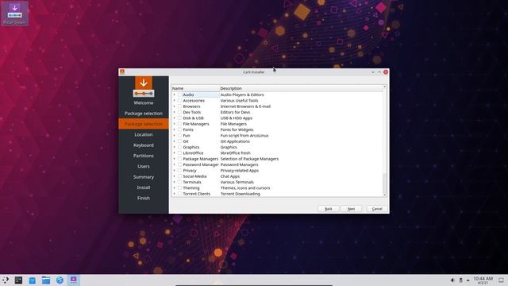This screenshot has height=286, width=508.
Task: Select the "Chat Apps" description text
Action: coord(230,176)
